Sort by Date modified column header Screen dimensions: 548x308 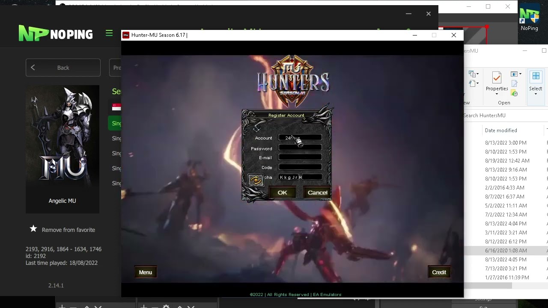[x=501, y=130]
